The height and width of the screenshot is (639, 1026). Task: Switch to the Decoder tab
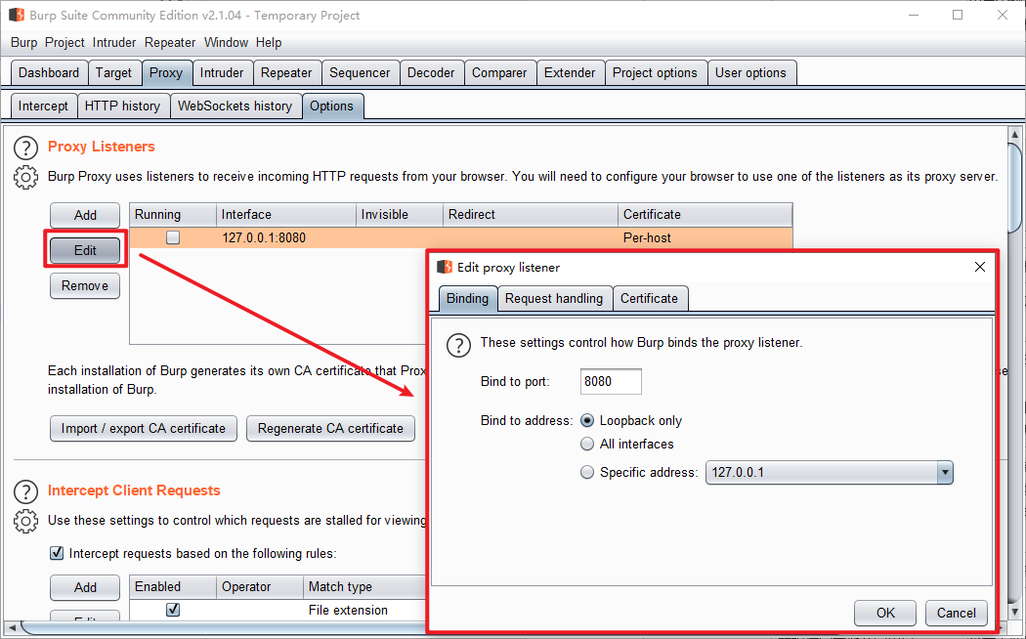[431, 72]
